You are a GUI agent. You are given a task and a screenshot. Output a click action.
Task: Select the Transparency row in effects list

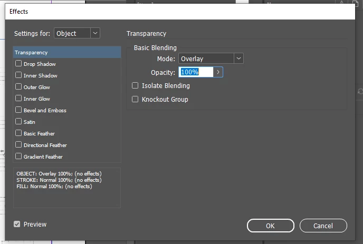[67, 52]
